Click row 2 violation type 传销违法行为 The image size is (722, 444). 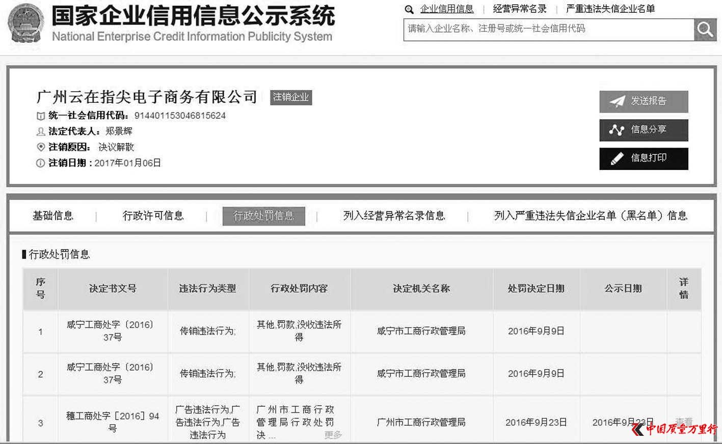point(207,374)
